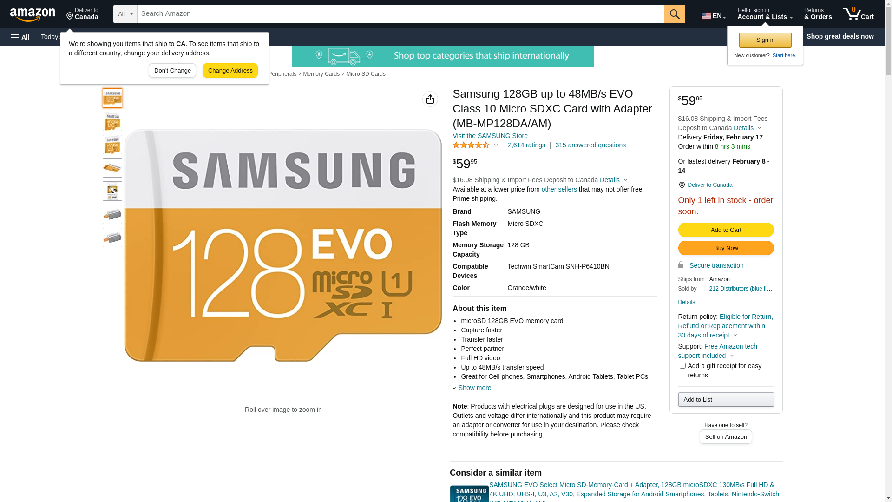Click the Search Amazon input field

(400, 14)
